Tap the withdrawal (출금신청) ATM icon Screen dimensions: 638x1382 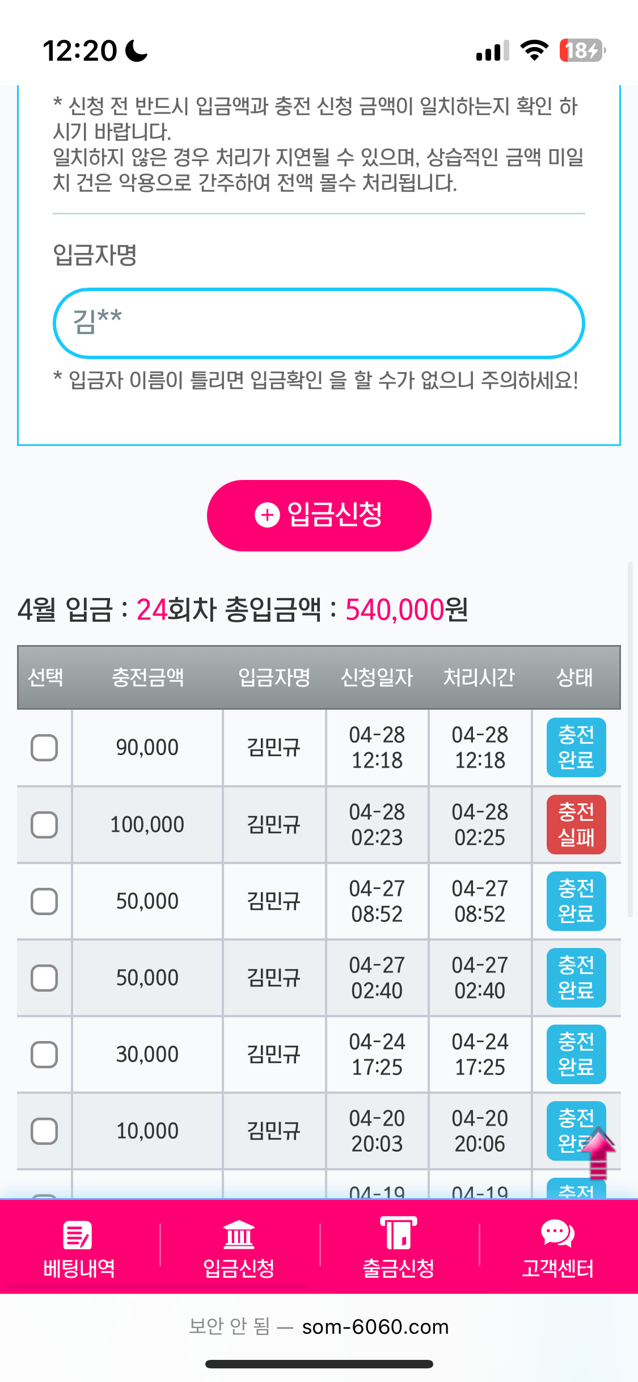(x=398, y=1233)
